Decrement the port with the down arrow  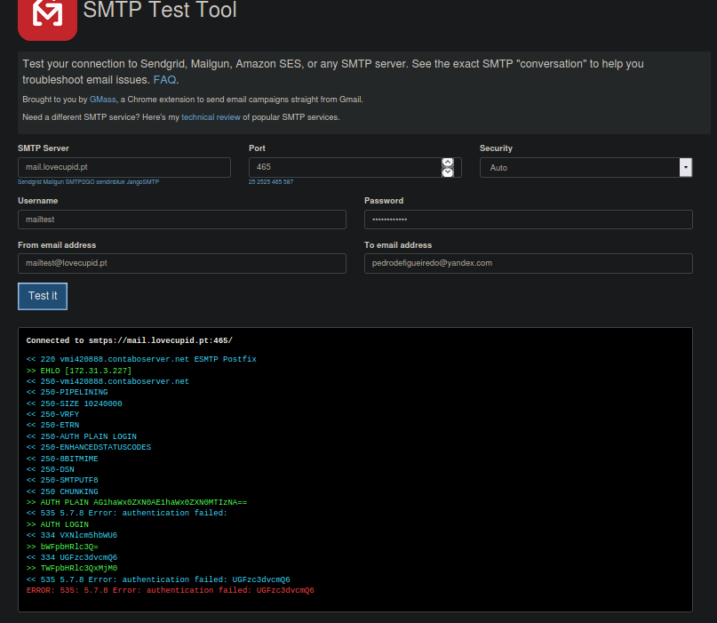pos(448,172)
